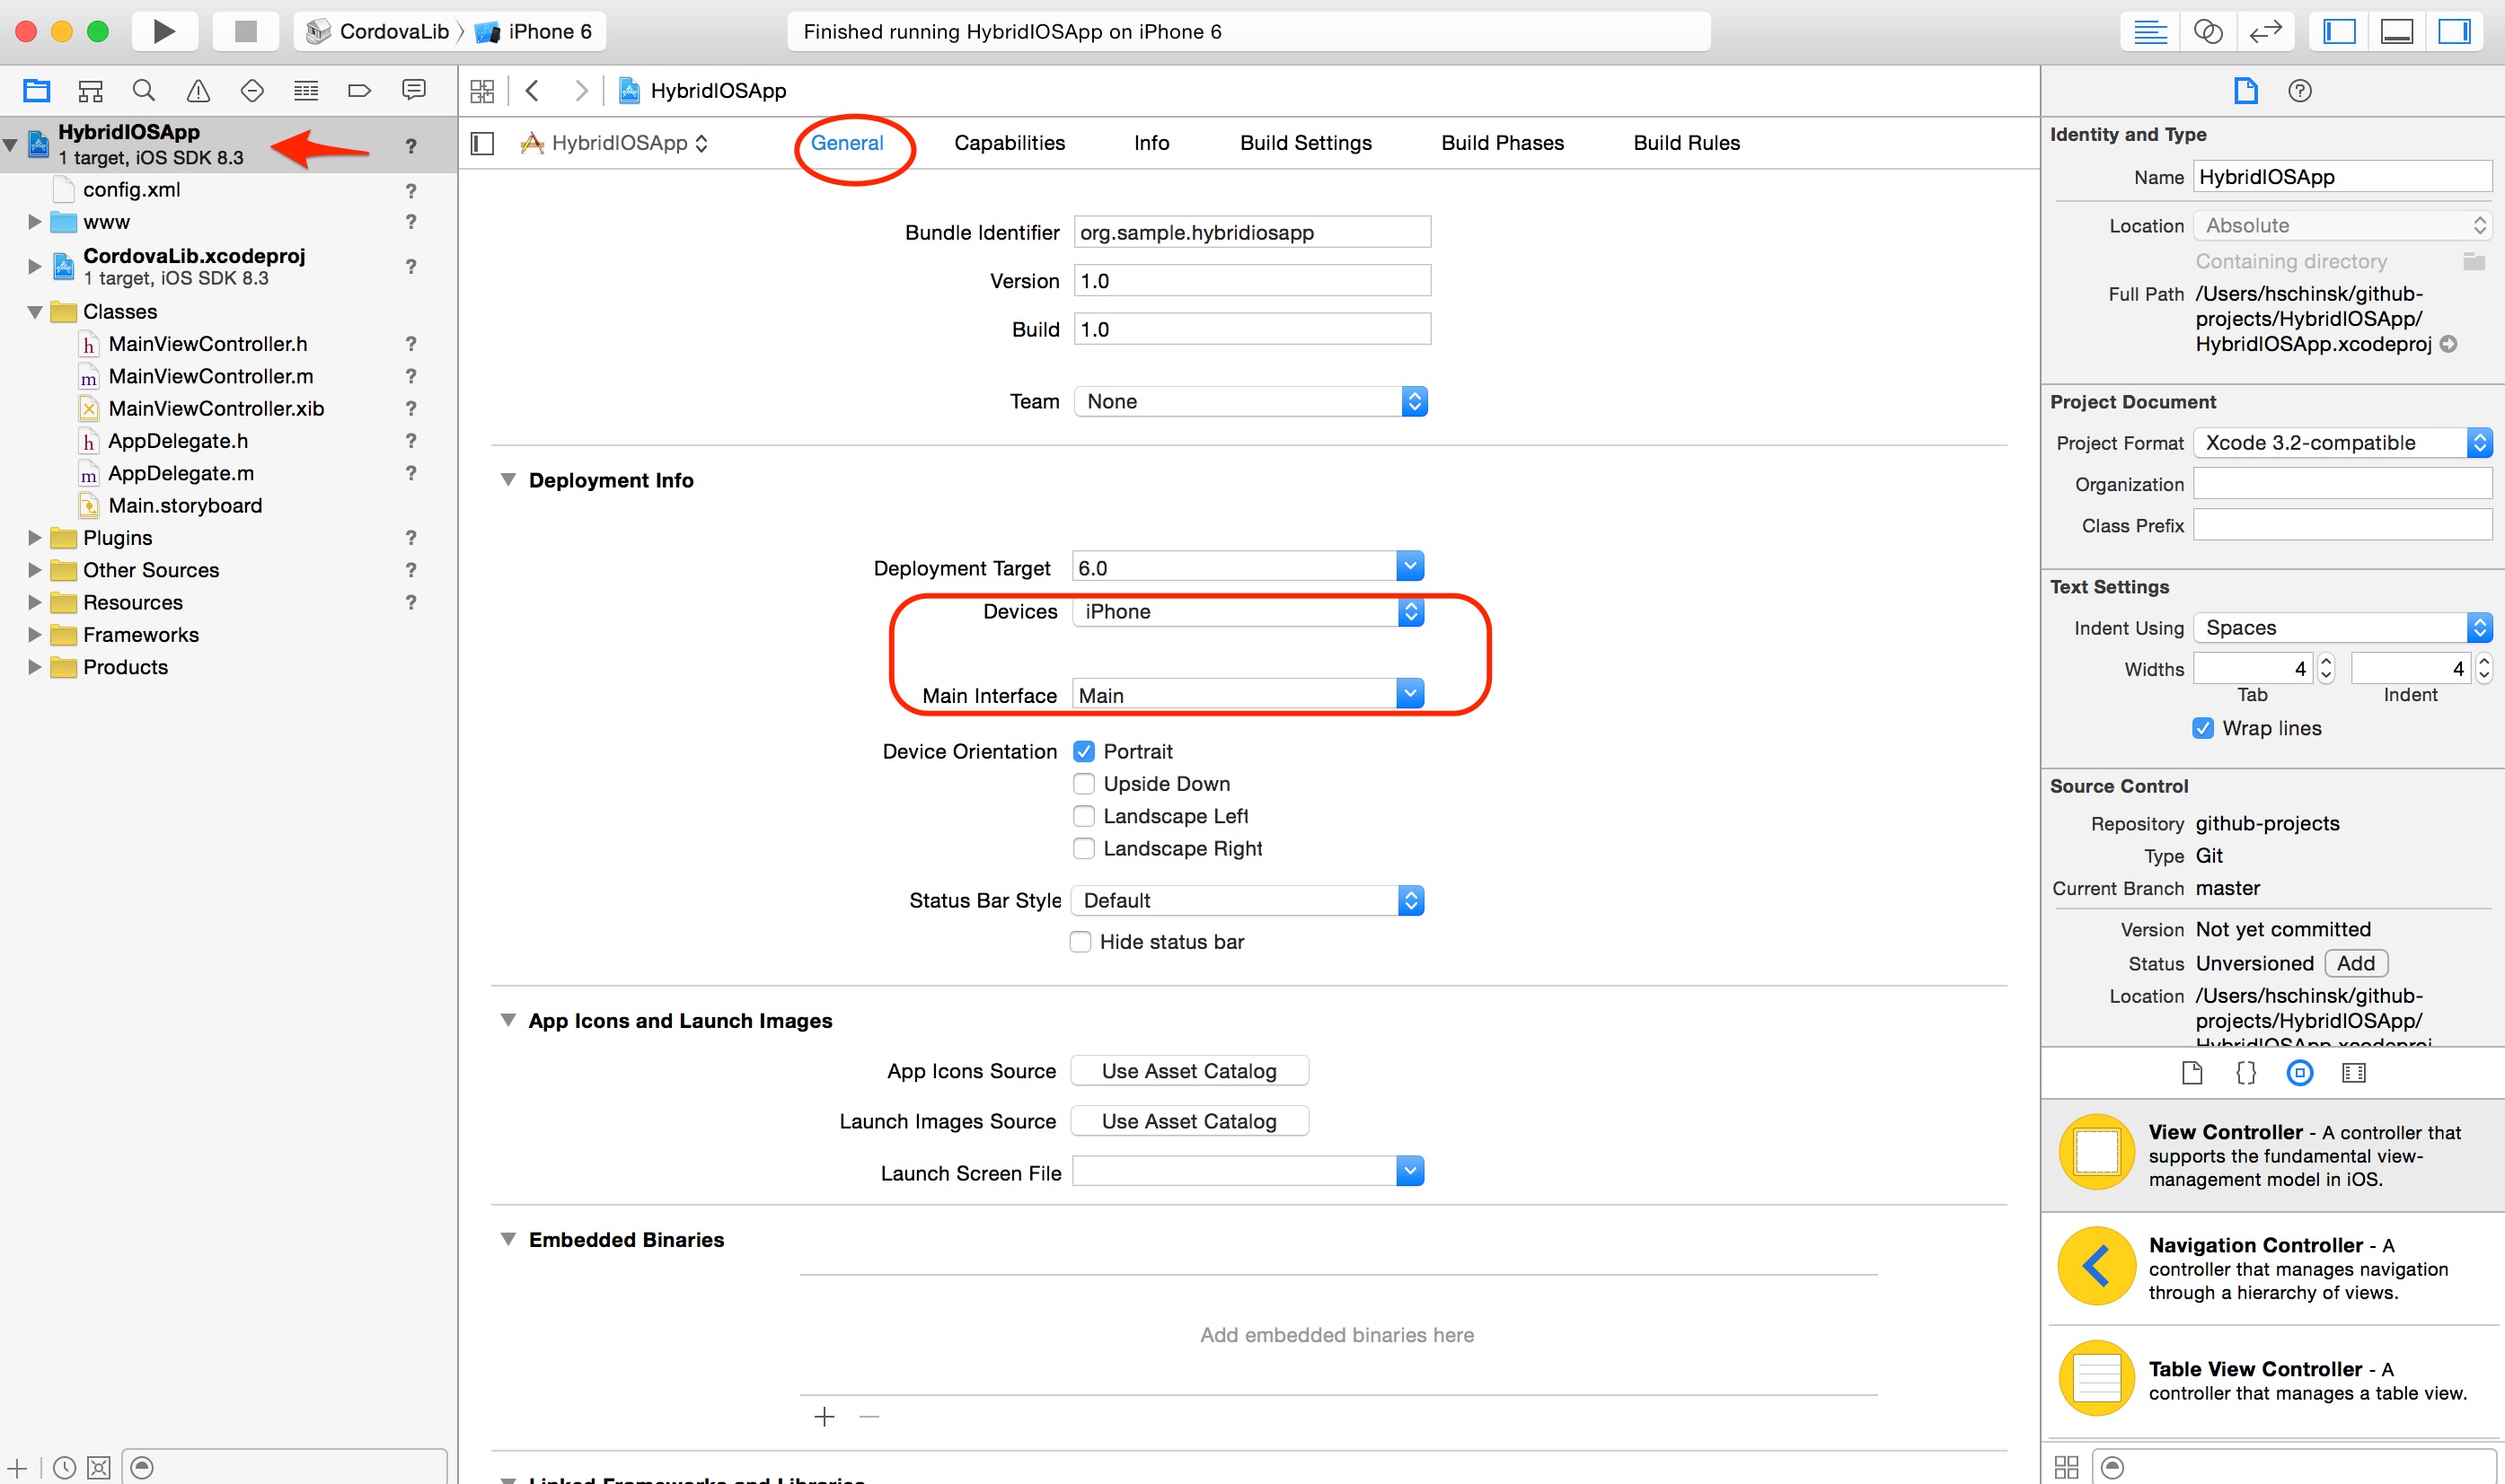Image resolution: width=2505 pixels, height=1484 pixels.
Task: Collapse the Classes folder
Action: pyautogui.click(x=35, y=312)
